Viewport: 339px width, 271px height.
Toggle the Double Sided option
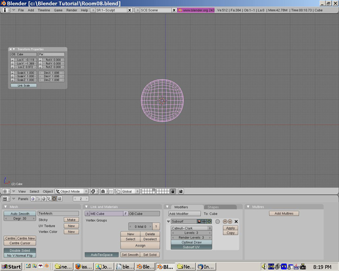click(x=19, y=250)
